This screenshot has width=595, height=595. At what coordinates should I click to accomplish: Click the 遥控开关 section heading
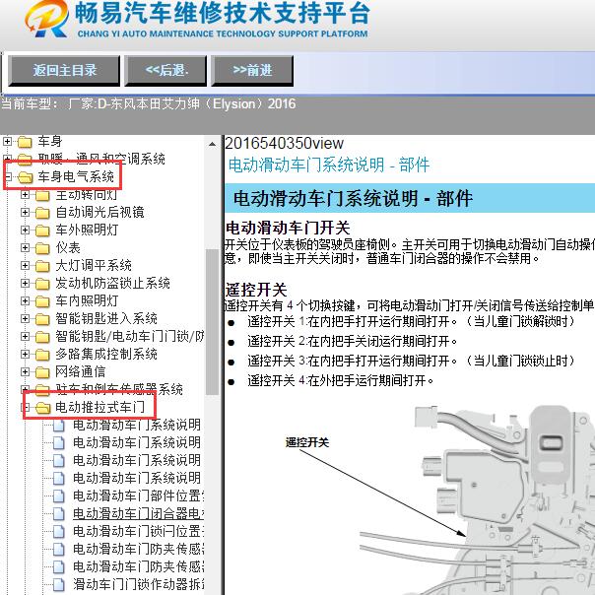[x=256, y=290]
